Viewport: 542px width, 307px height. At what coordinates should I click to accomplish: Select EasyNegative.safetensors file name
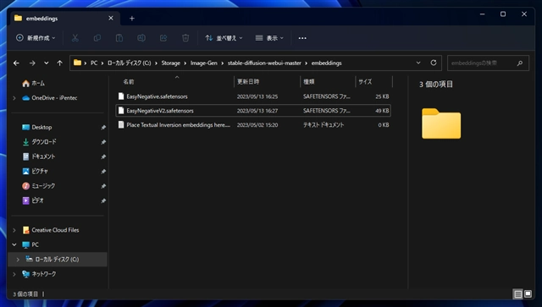[x=157, y=96]
